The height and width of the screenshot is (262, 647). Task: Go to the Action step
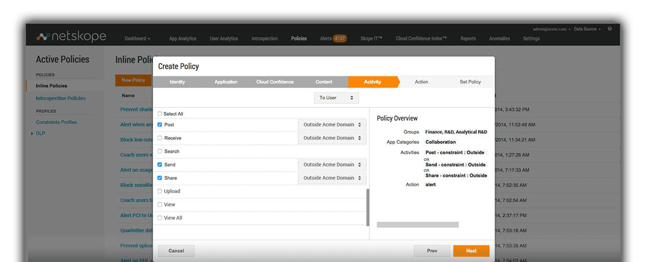click(x=422, y=82)
